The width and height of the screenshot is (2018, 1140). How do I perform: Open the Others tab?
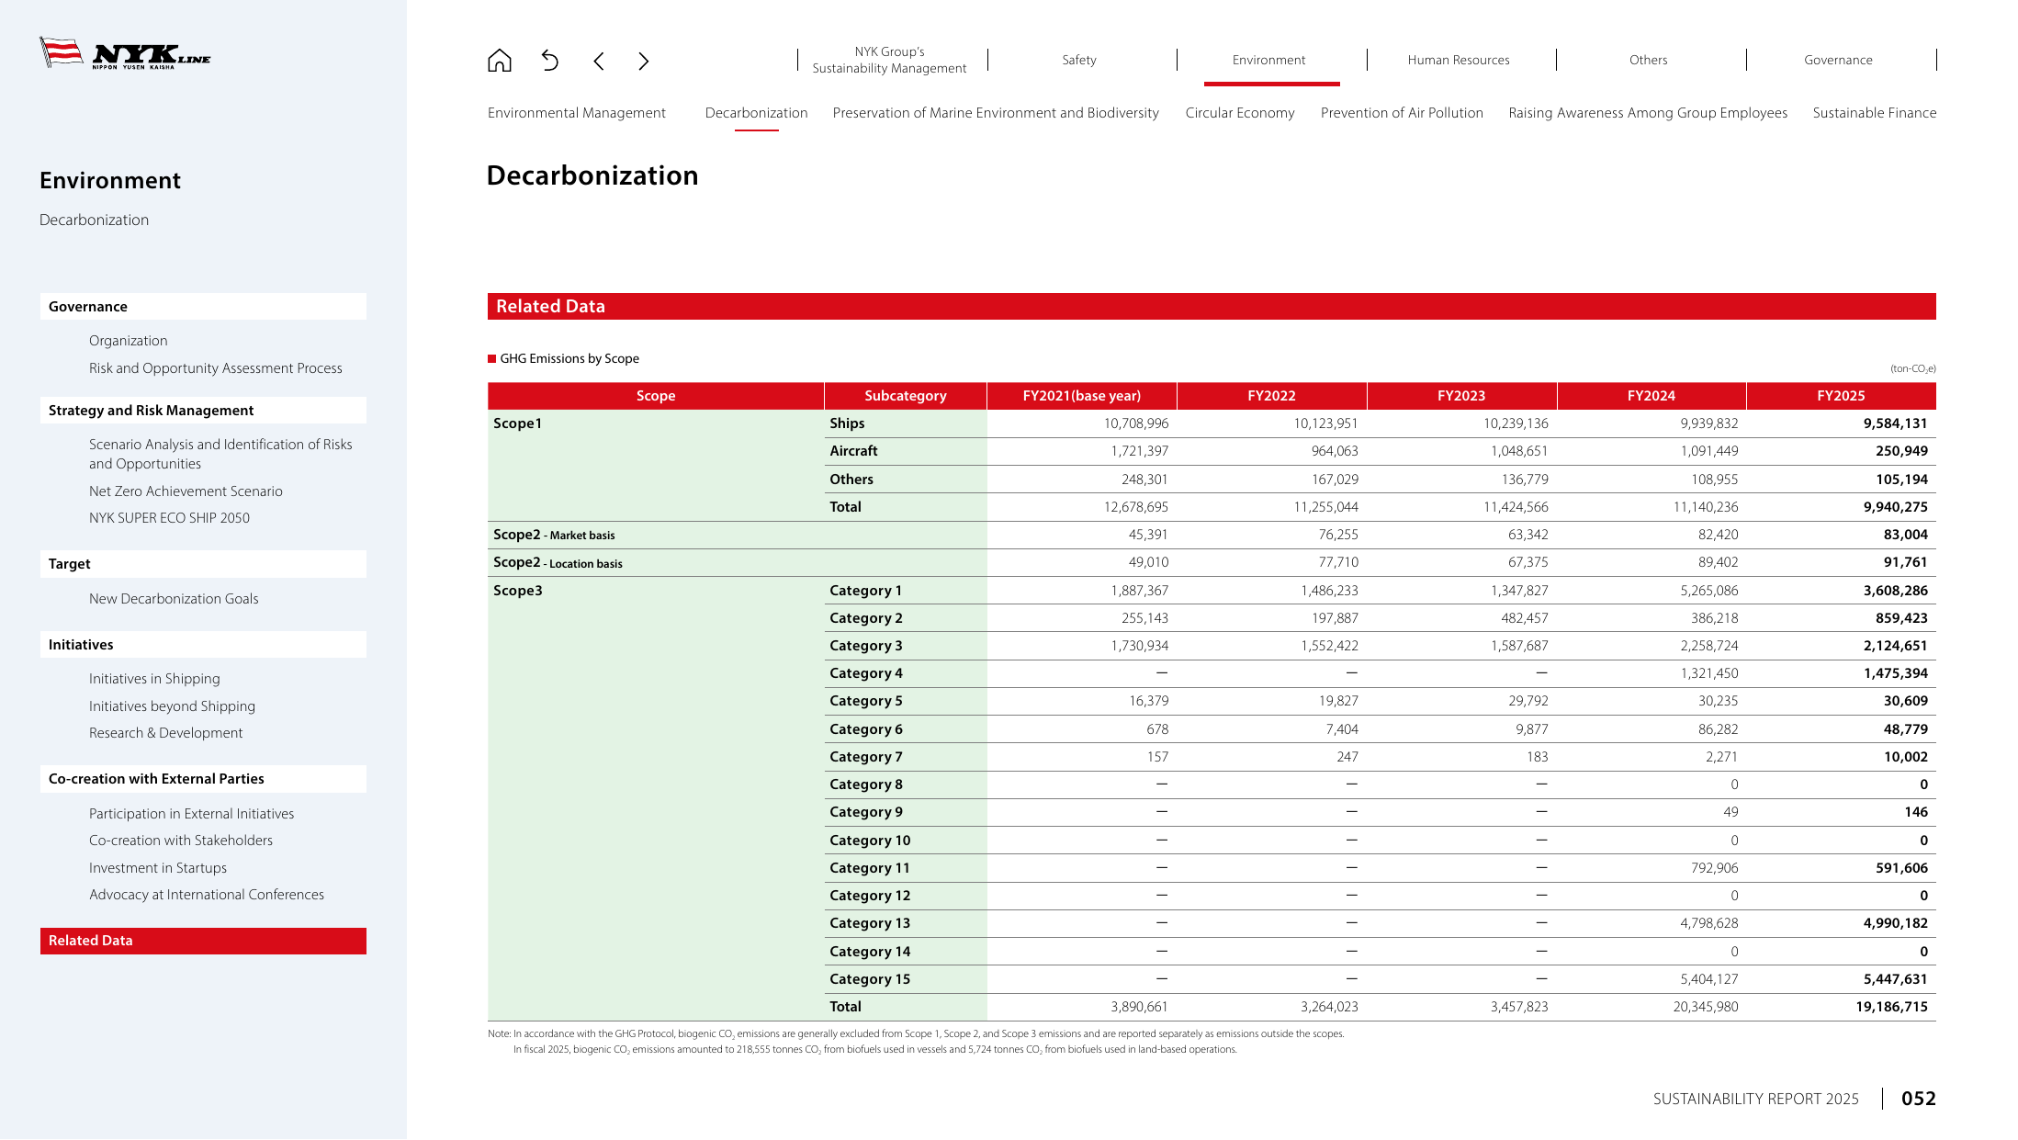1648,60
